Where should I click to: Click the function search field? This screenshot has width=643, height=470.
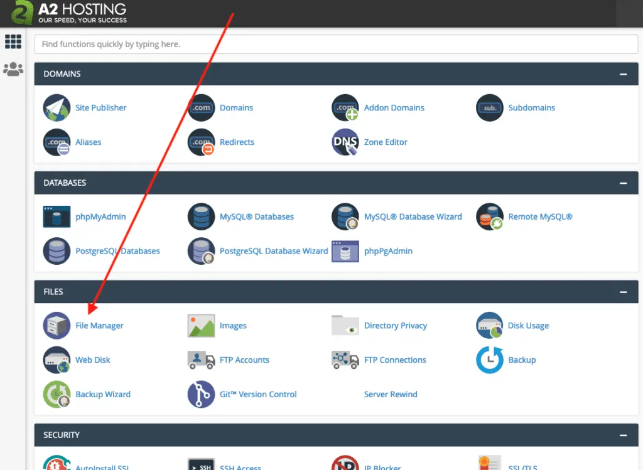click(337, 44)
